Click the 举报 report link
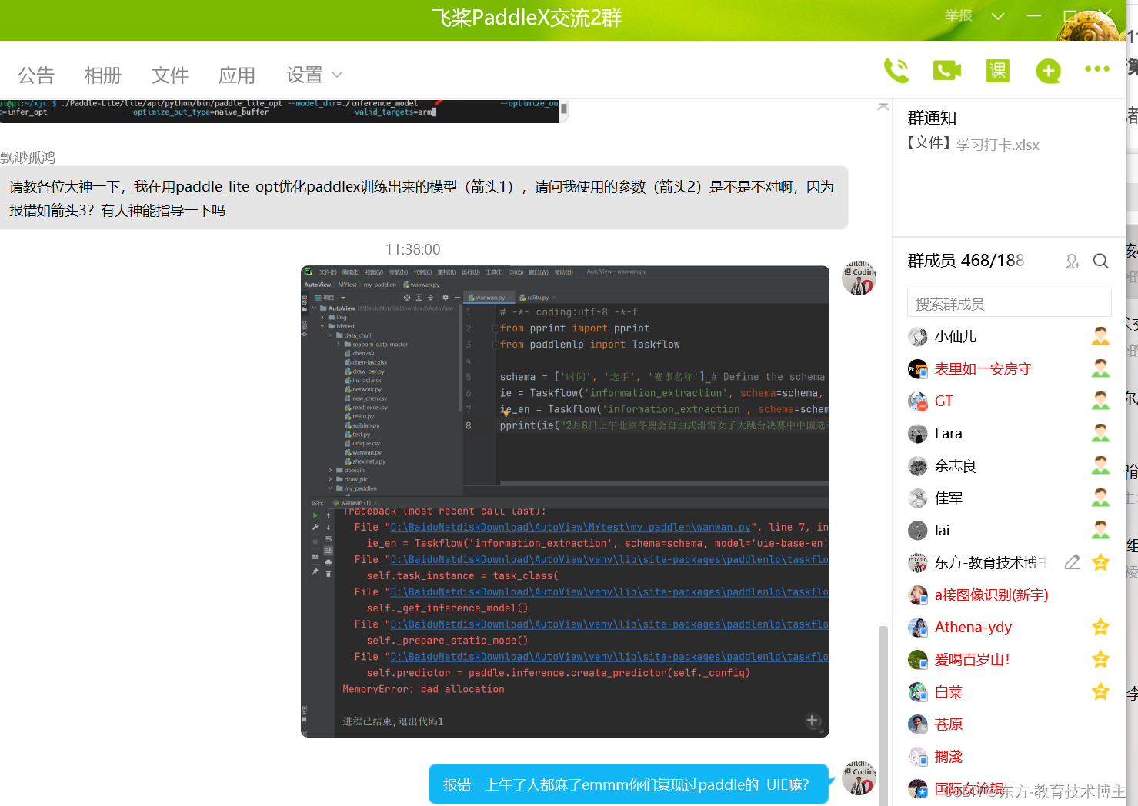This screenshot has height=806, width=1138. click(959, 15)
